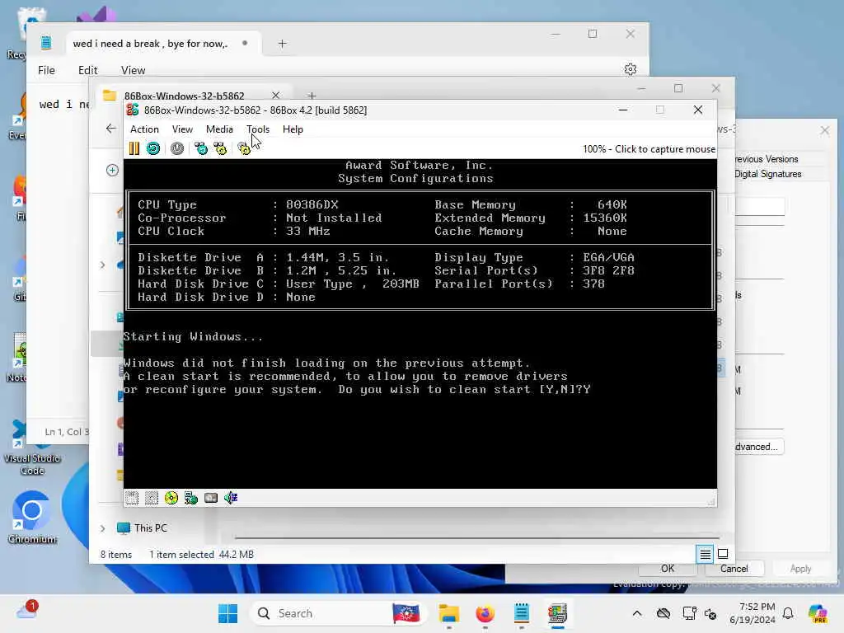This screenshot has height=633, width=844.
Task: Close the File Explorer 86Box tab
Action: coord(275,96)
